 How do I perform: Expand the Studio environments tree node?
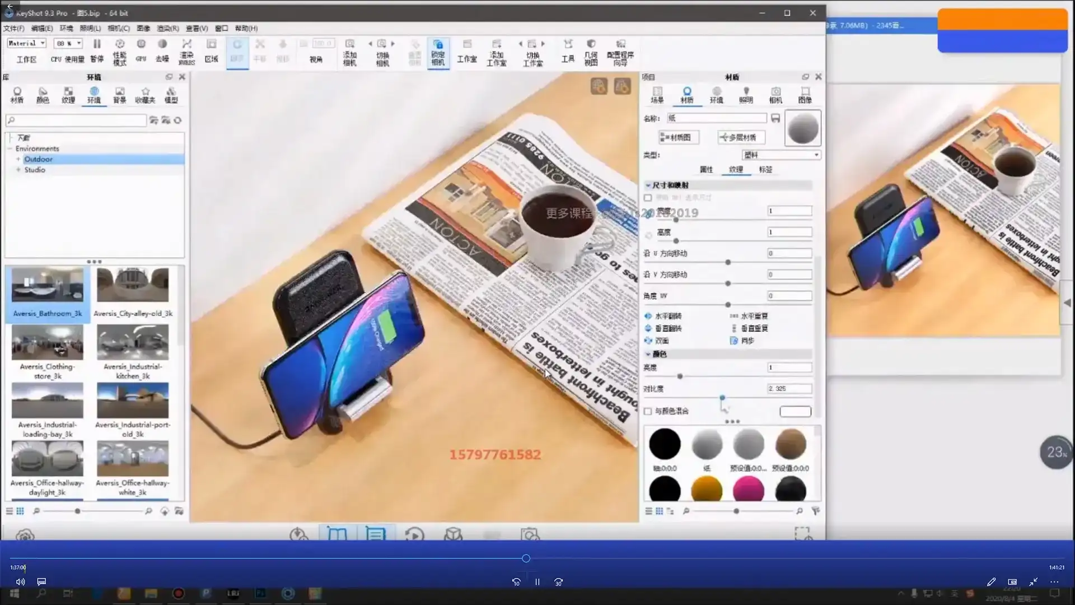[18, 170]
